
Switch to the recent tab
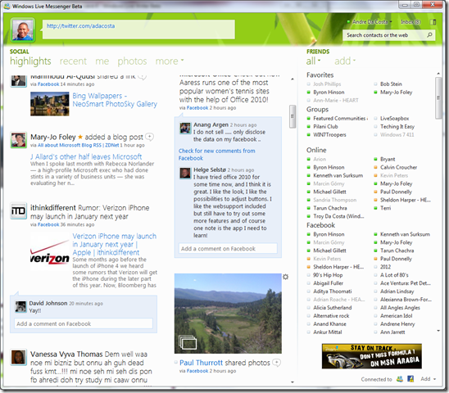73,61
